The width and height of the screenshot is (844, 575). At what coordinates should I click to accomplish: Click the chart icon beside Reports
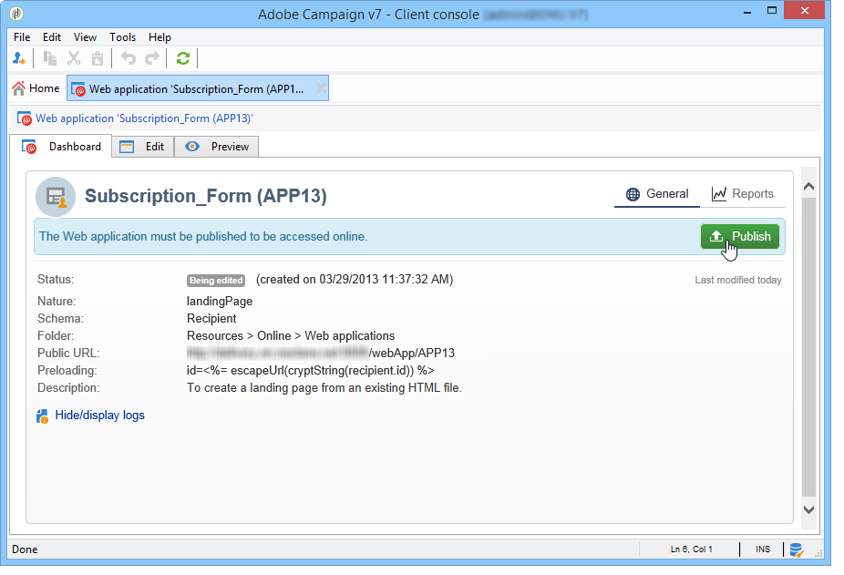coord(719,194)
